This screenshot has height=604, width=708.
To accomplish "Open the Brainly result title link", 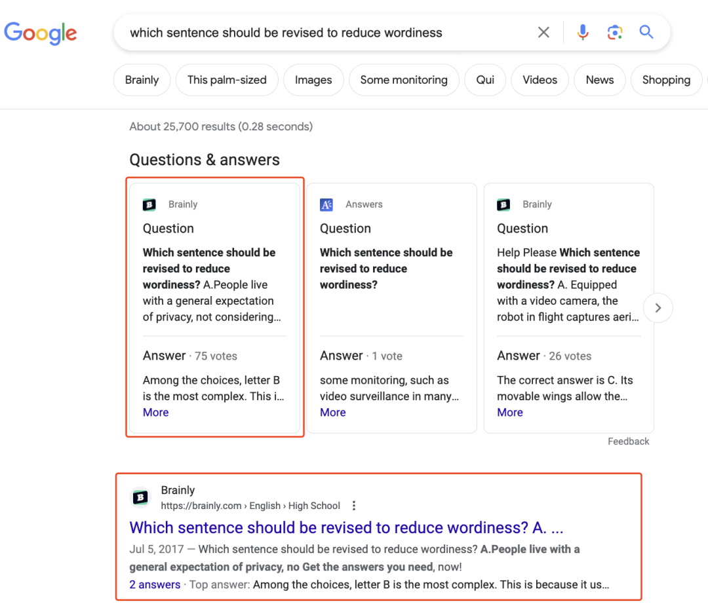I will [346, 527].
